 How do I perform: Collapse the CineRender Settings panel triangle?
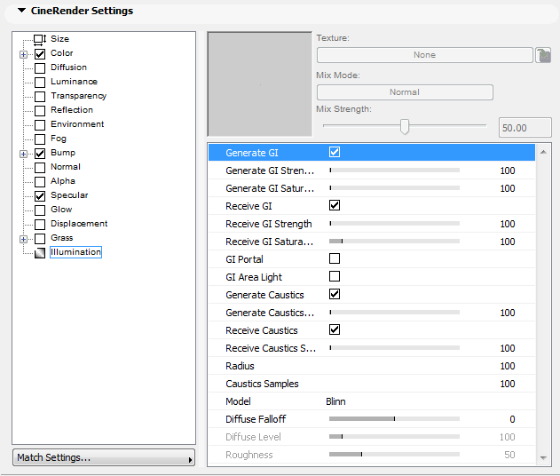coord(22,11)
